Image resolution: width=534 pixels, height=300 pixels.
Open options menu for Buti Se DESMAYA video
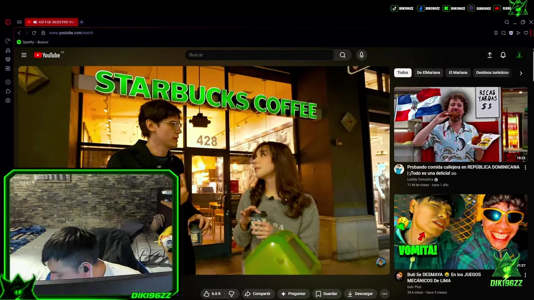pyautogui.click(x=525, y=275)
